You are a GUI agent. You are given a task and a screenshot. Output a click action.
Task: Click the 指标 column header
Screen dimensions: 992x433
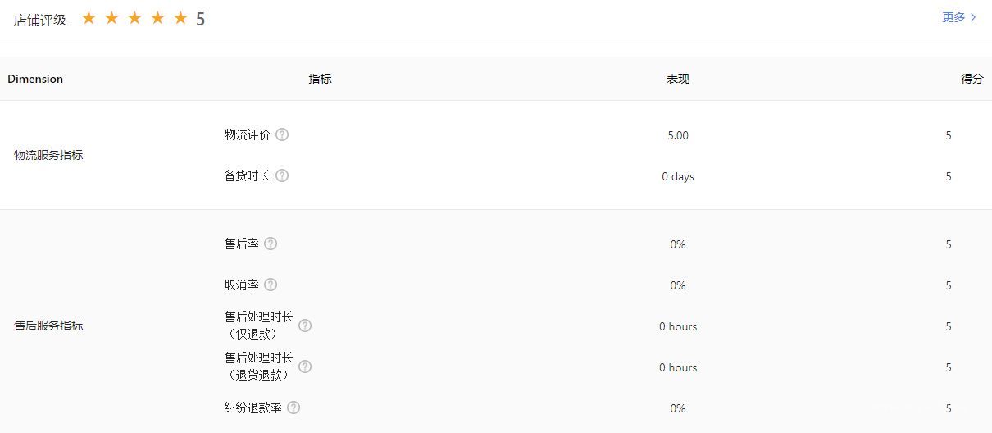[320, 80]
